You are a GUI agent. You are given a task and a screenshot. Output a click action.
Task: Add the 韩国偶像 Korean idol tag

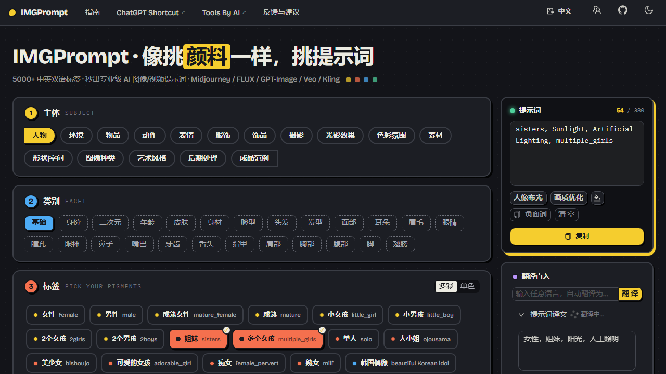[x=401, y=363]
